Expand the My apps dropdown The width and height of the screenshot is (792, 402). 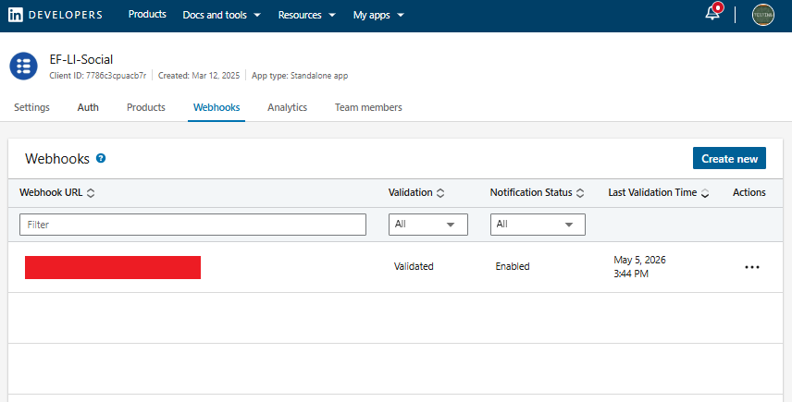[x=378, y=15]
